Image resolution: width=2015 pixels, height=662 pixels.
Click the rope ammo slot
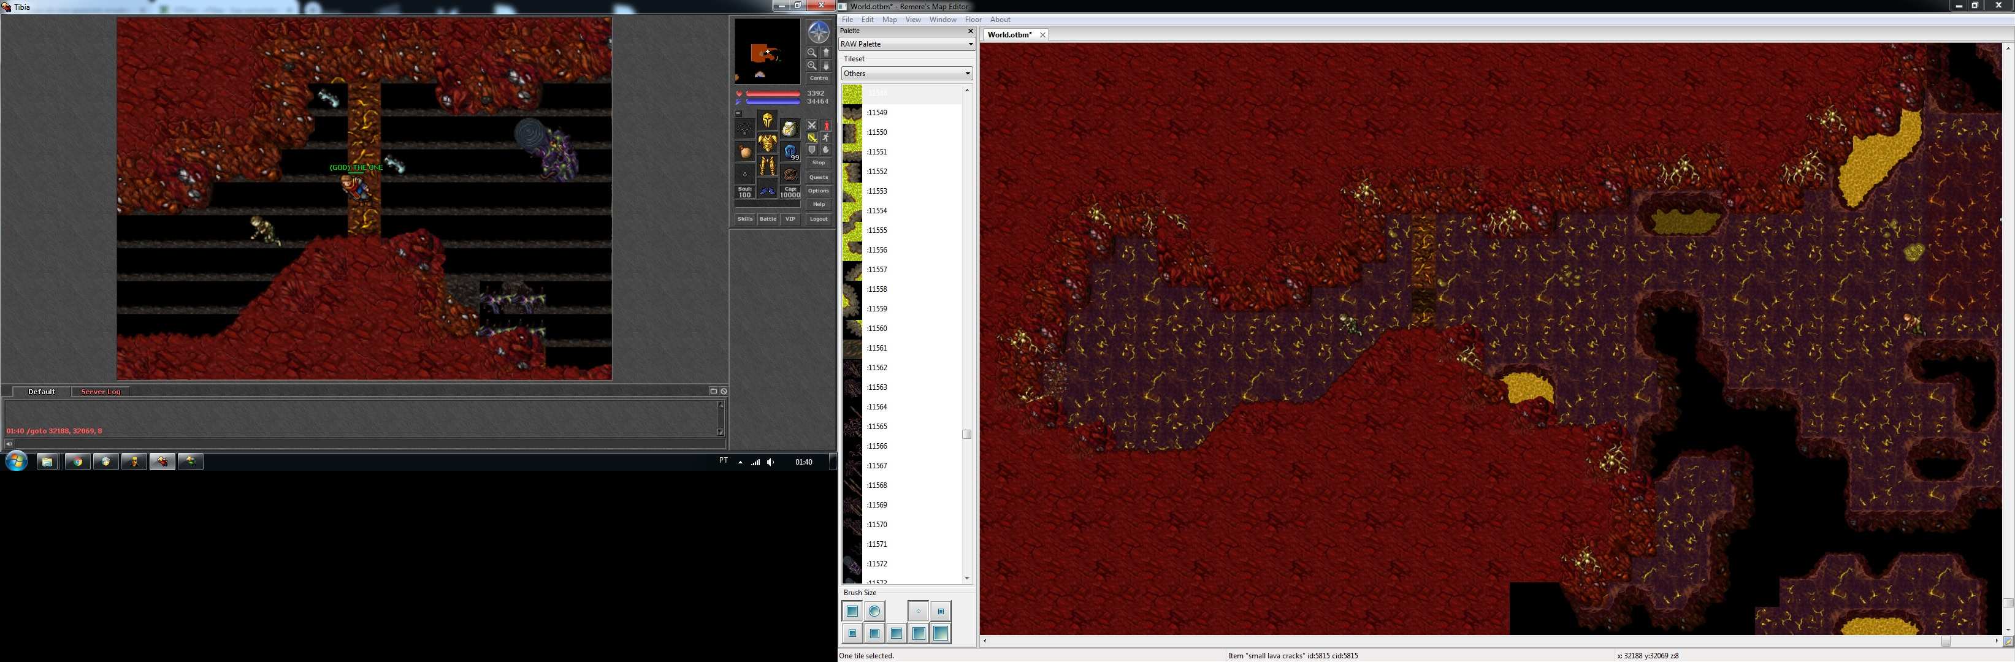point(790,173)
